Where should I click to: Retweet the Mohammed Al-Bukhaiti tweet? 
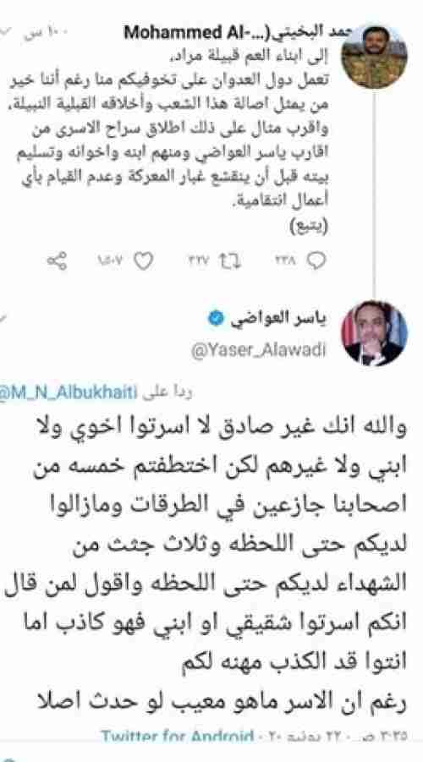[x=228, y=262]
